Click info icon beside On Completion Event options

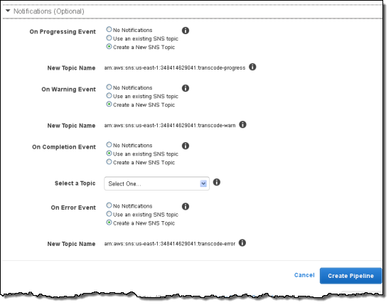[x=186, y=146]
